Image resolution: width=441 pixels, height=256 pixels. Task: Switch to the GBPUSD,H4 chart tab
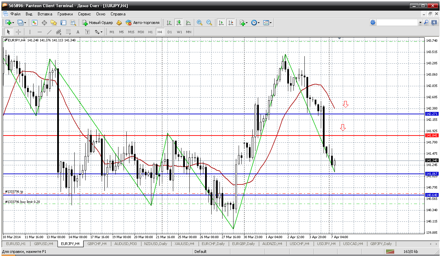(x=43, y=244)
